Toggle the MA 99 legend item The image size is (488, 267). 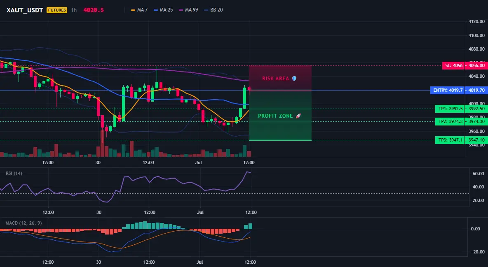(188, 10)
